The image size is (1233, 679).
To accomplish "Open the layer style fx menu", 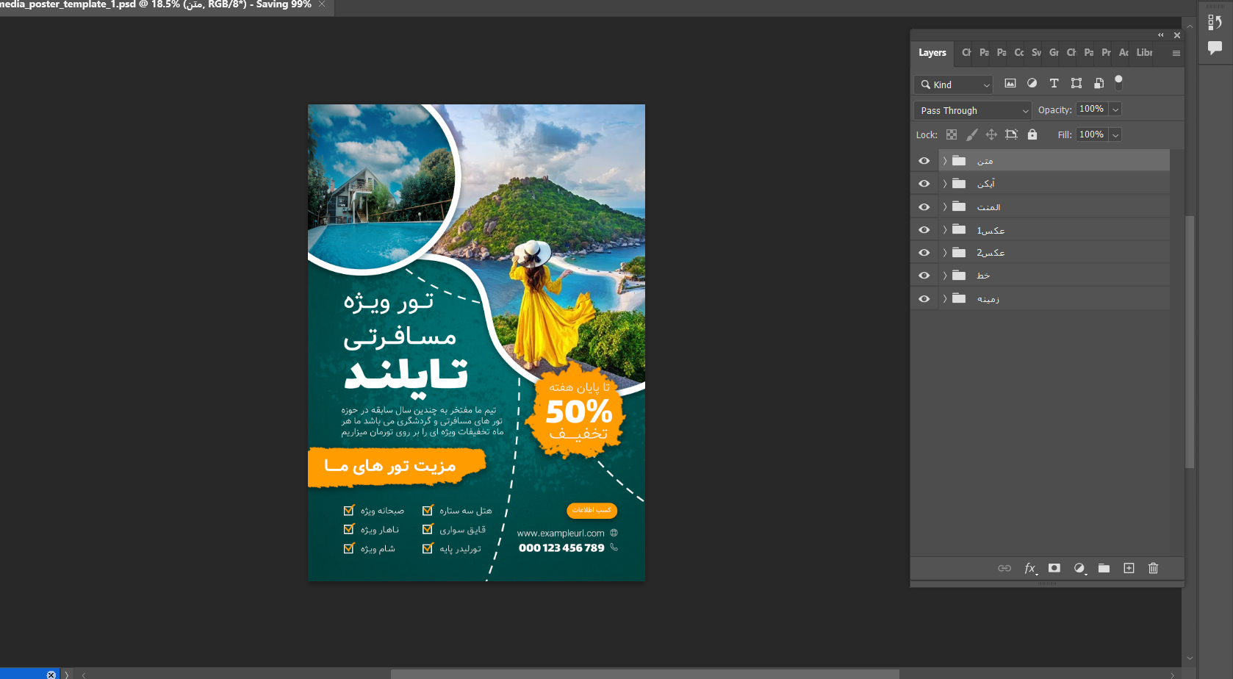I will 1030,568.
